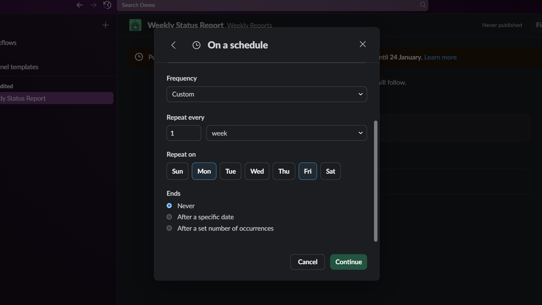The width and height of the screenshot is (542, 305).
Task: Click the search magnifier icon
Action: coord(423,5)
